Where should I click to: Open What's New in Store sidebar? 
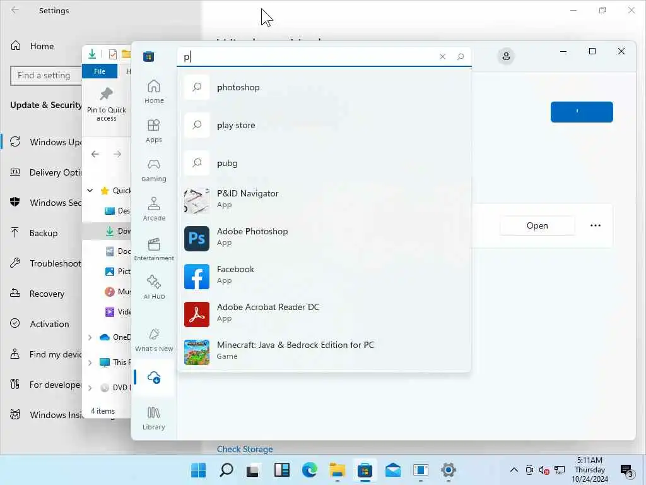coord(154,340)
